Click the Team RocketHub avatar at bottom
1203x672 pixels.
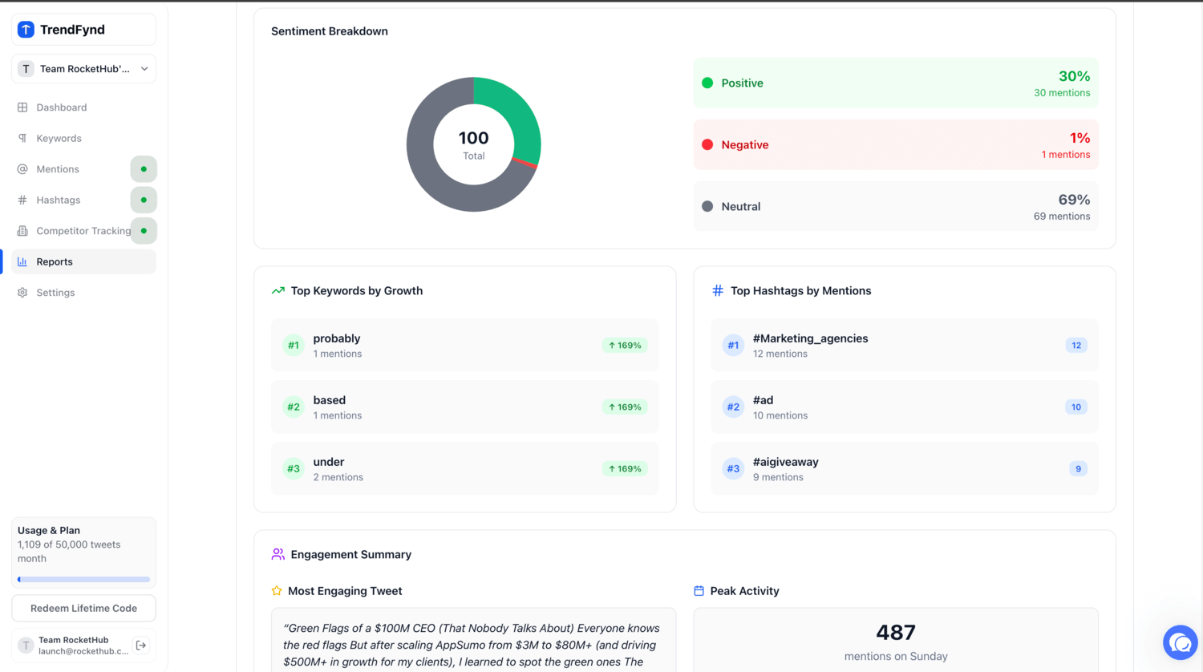[x=26, y=645]
